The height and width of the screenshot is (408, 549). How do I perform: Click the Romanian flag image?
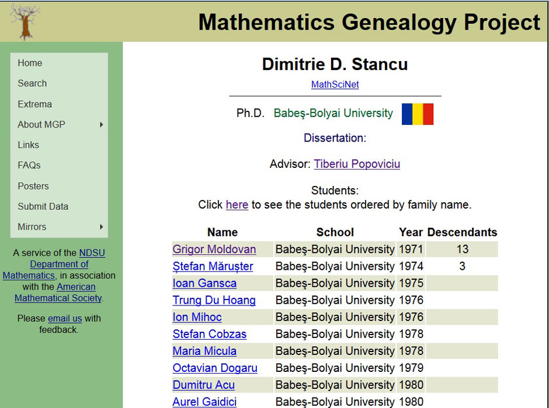(x=418, y=114)
